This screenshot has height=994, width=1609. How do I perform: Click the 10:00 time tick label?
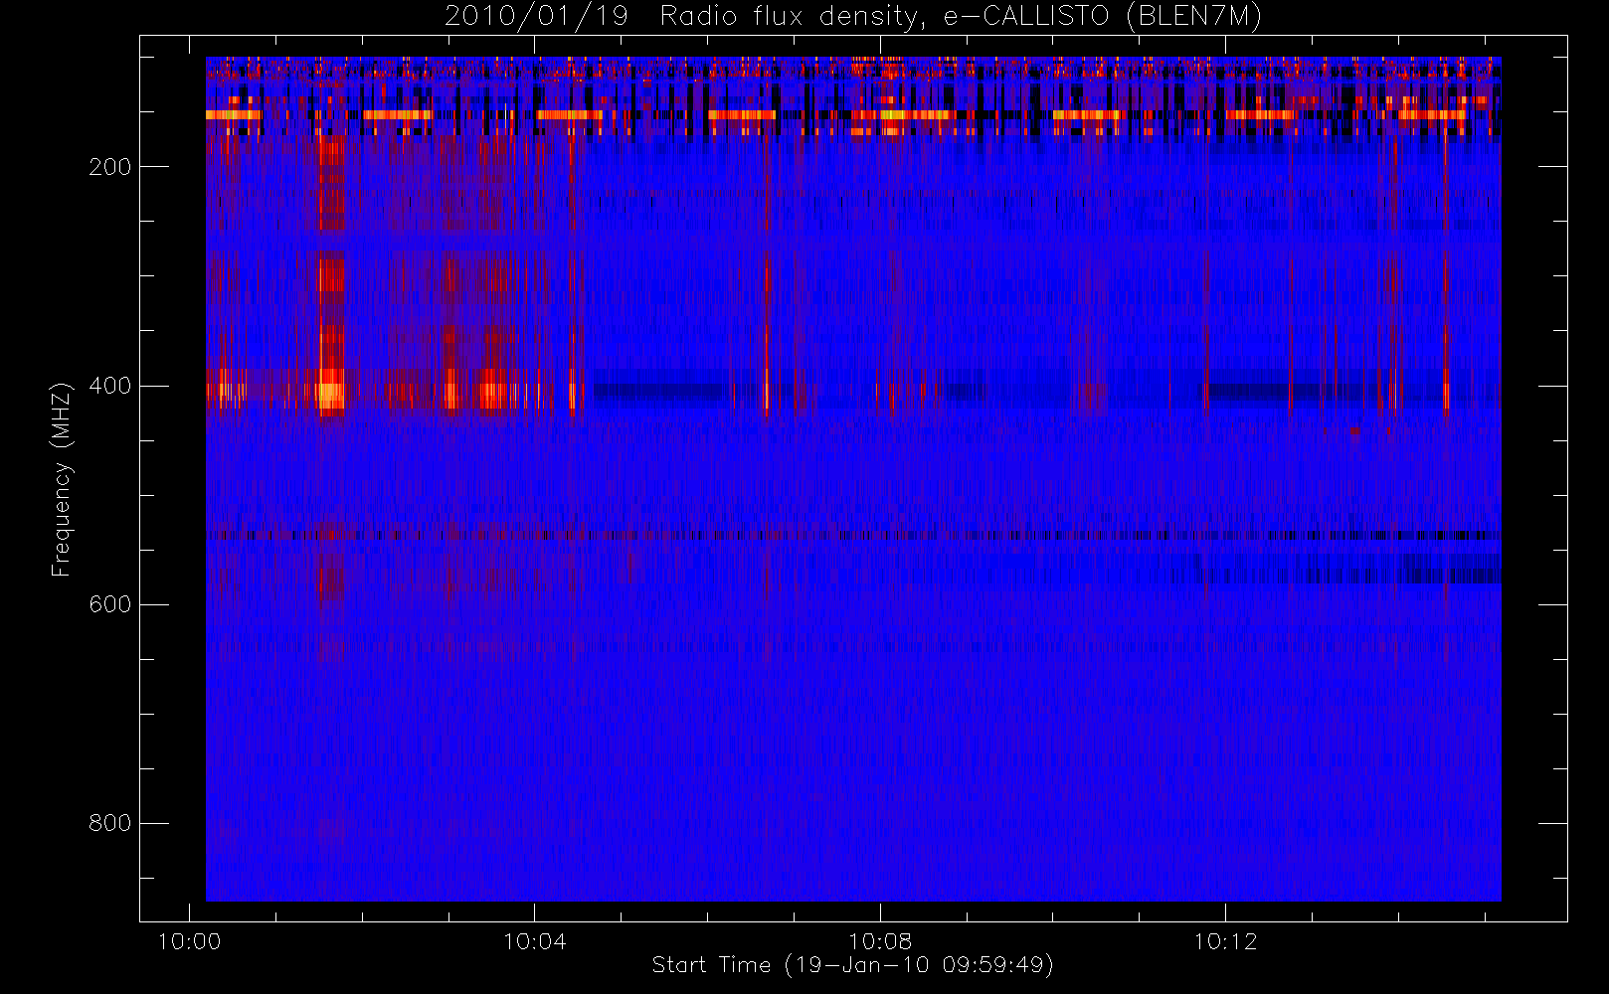(189, 941)
